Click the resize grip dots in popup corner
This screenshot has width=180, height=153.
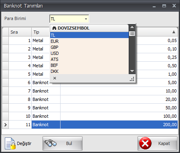point(132,79)
